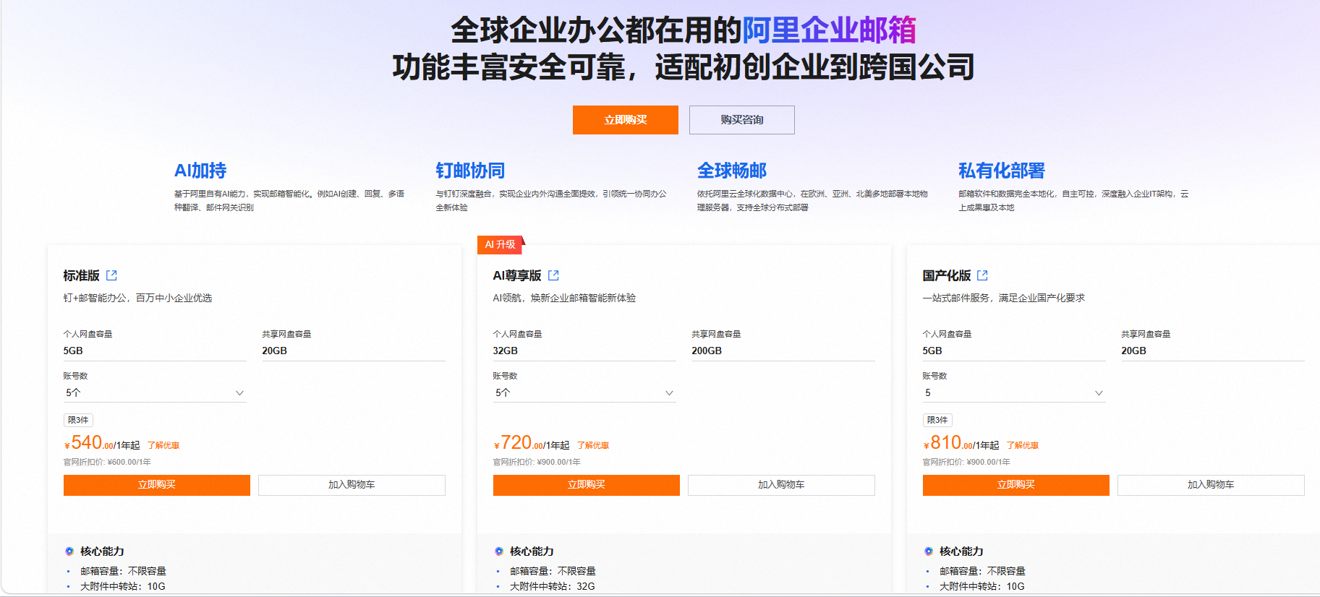Click the ¥540.00 price in the 标准版 card
1320x597 pixels.
(90, 443)
